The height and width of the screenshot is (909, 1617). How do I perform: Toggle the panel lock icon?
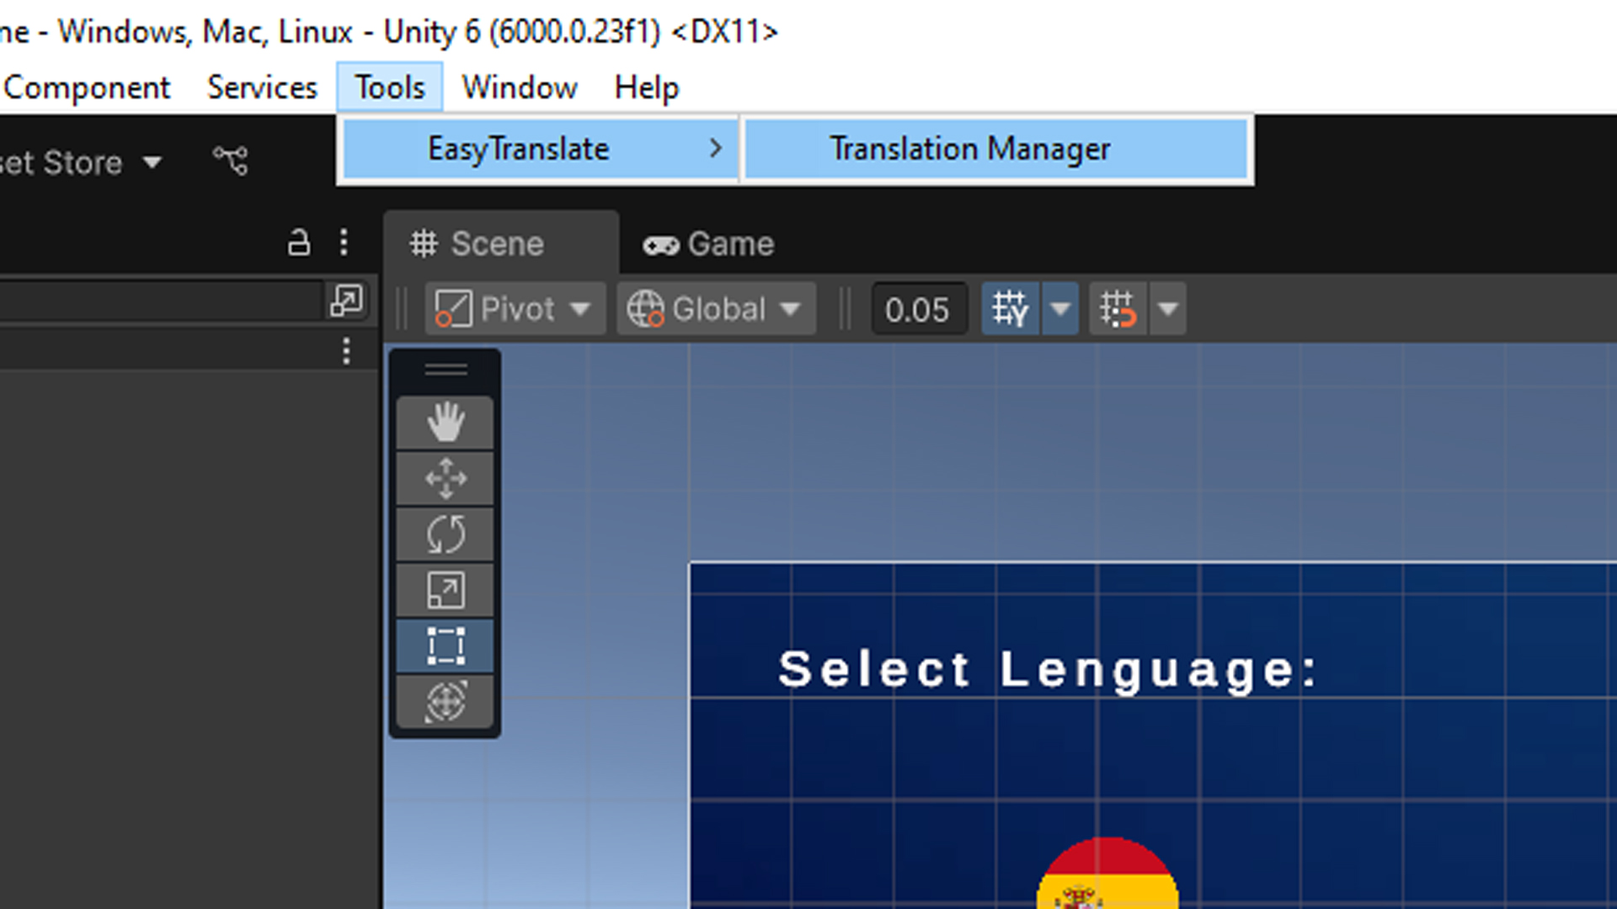(x=298, y=242)
